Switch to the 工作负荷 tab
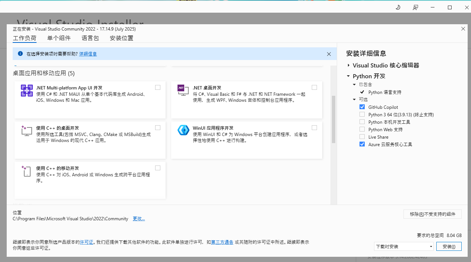The height and width of the screenshot is (262, 471). coord(25,38)
